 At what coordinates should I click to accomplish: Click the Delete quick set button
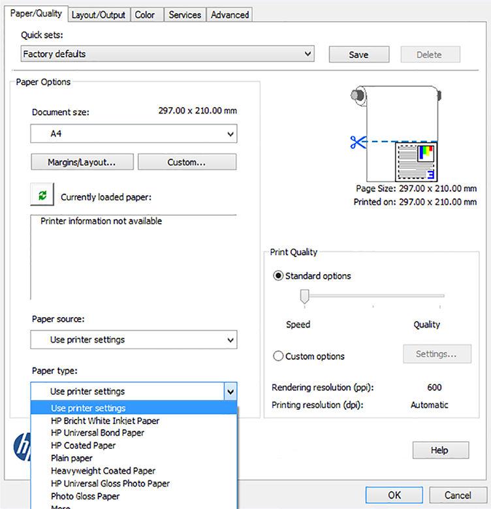[x=430, y=55]
